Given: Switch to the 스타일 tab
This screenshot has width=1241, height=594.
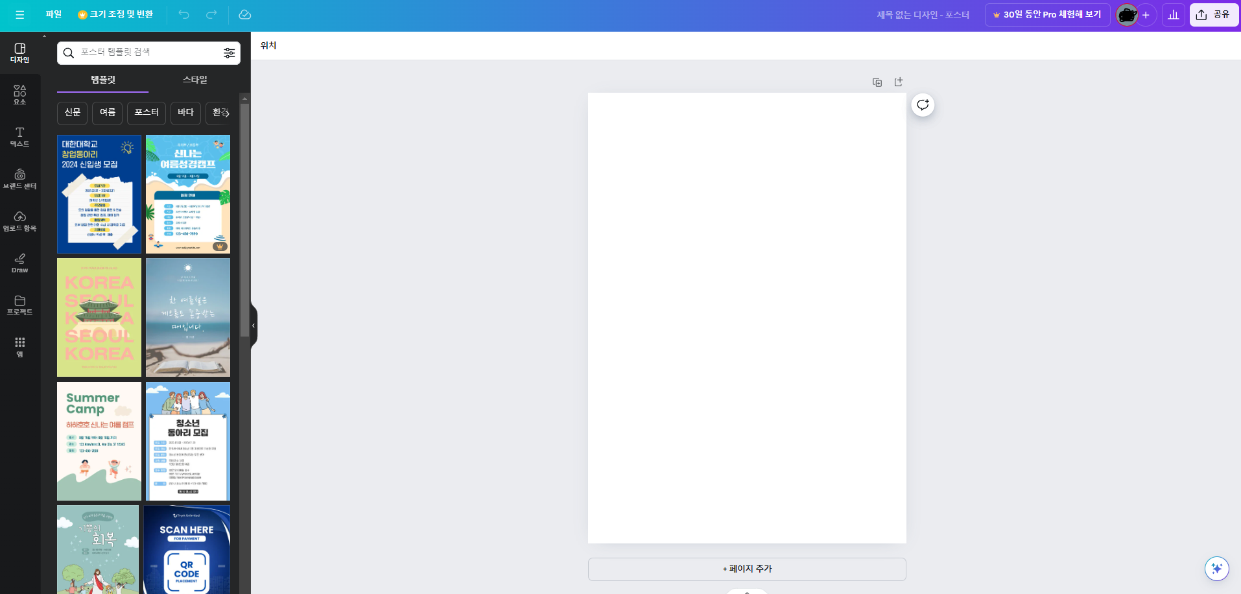Looking at the screenshot, I should (195, 80).
